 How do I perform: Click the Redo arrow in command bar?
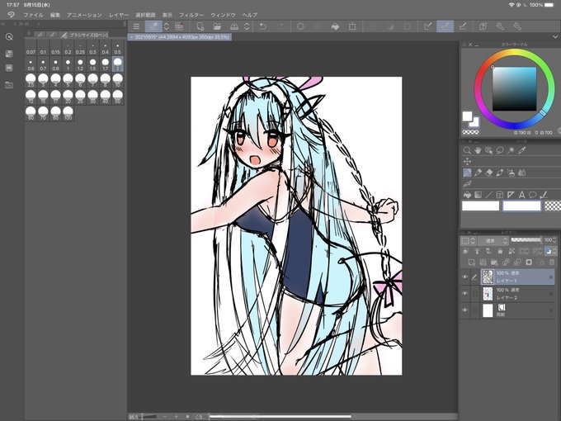click(280, 26)
